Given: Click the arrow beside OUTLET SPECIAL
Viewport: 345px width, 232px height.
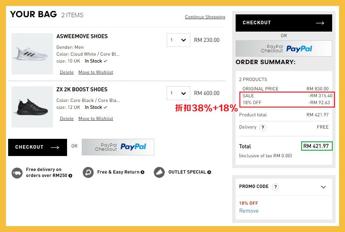Looking at the screenshot, I should tap(209, 172).
